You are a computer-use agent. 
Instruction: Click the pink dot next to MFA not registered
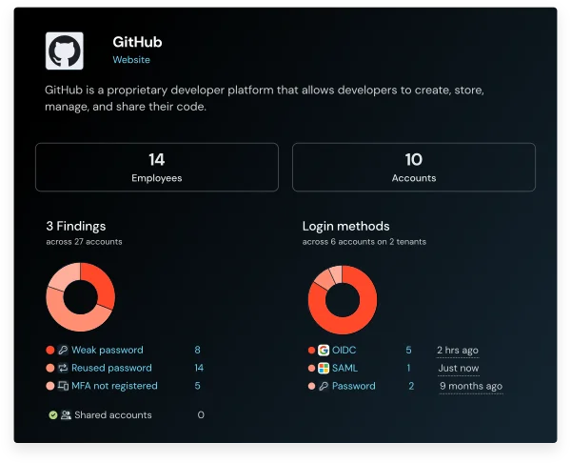point(50,386)
